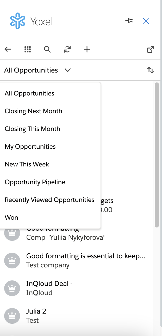The image size is (162, 336).
Task: Refresh the list with sync icon
Action: (67, 49)
